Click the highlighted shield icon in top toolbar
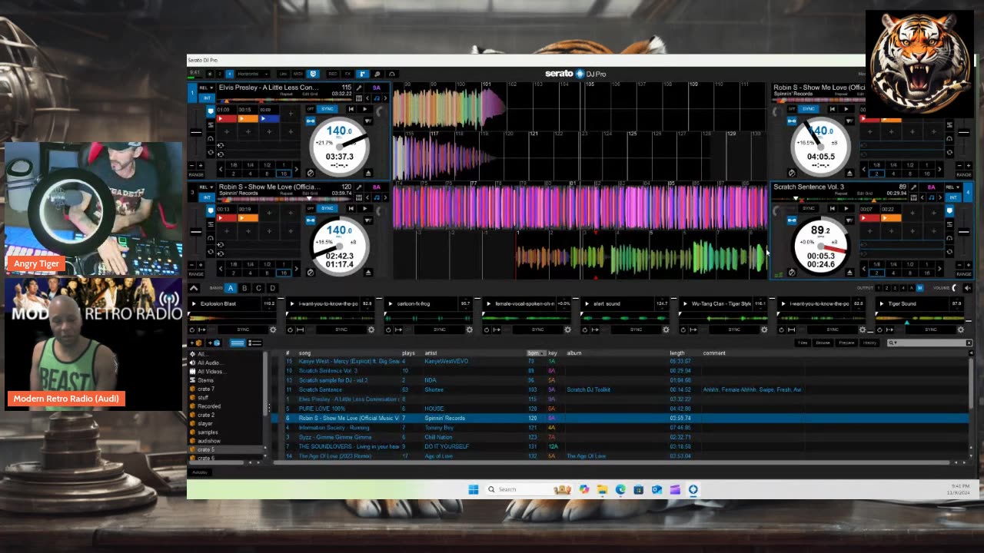This screenshot has height=553, width=984. click(x=313, y=74)
